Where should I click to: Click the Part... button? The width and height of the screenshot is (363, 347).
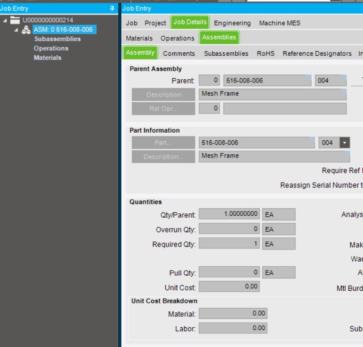pos(163,143)
